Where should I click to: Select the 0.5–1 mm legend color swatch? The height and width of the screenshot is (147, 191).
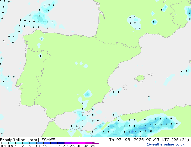12,143
